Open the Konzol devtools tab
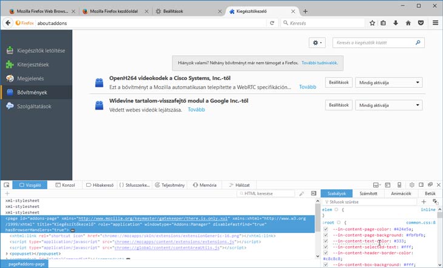The image size is (443, 268). (x=66, y=185)
